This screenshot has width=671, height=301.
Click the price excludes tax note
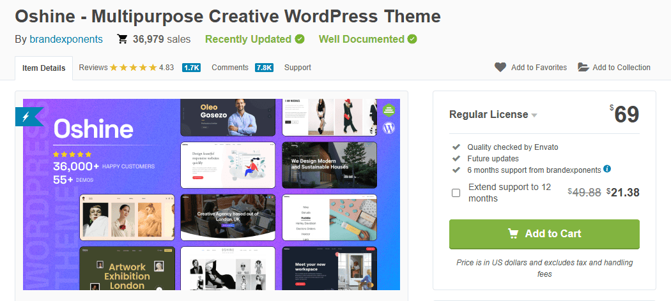[544, 268]
